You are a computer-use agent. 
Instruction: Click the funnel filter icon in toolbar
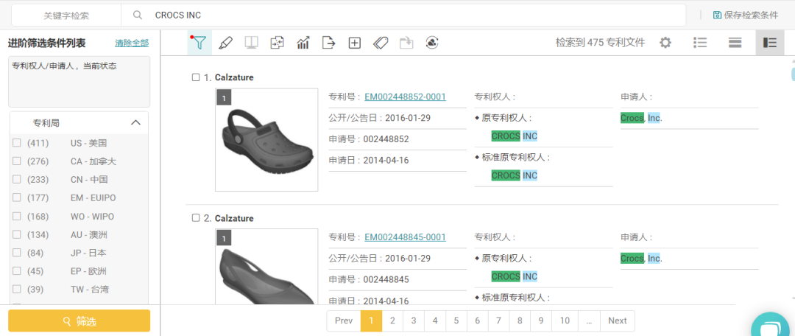pos(199,43)
